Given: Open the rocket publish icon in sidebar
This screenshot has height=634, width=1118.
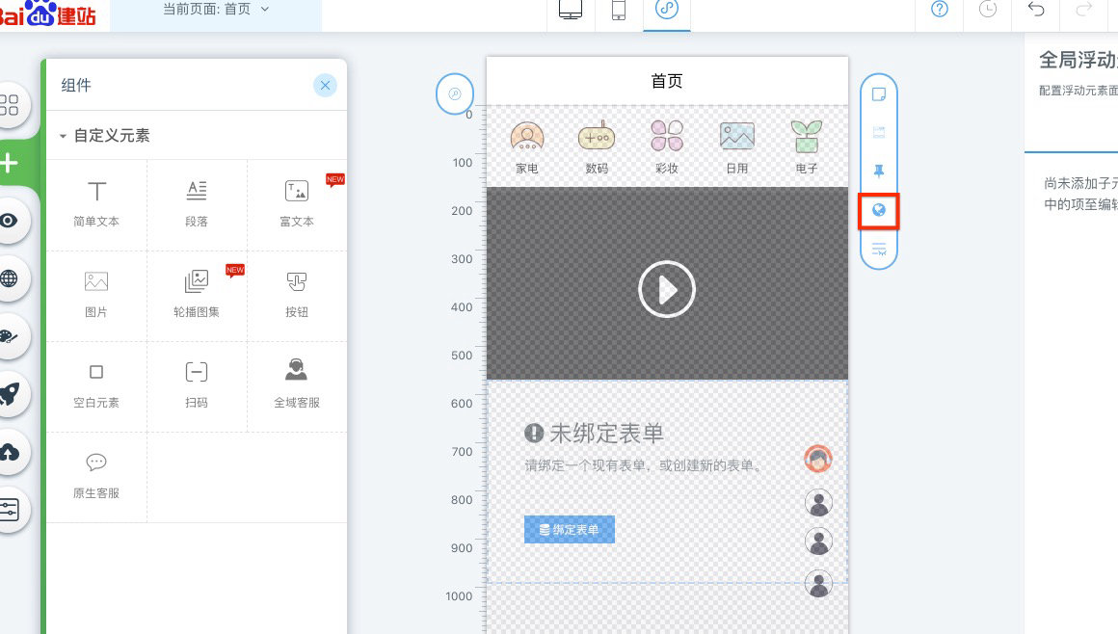Looking at the screenshot, I should [x=11, y=393].
